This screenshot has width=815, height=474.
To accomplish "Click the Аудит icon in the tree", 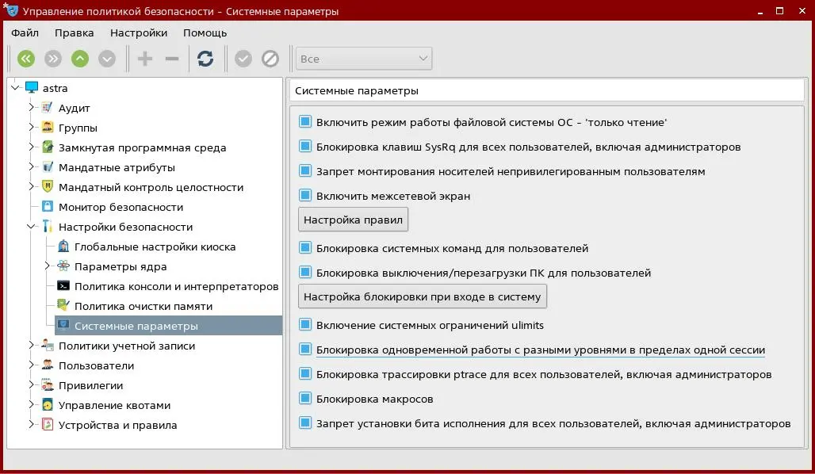I will click(48, 108).
